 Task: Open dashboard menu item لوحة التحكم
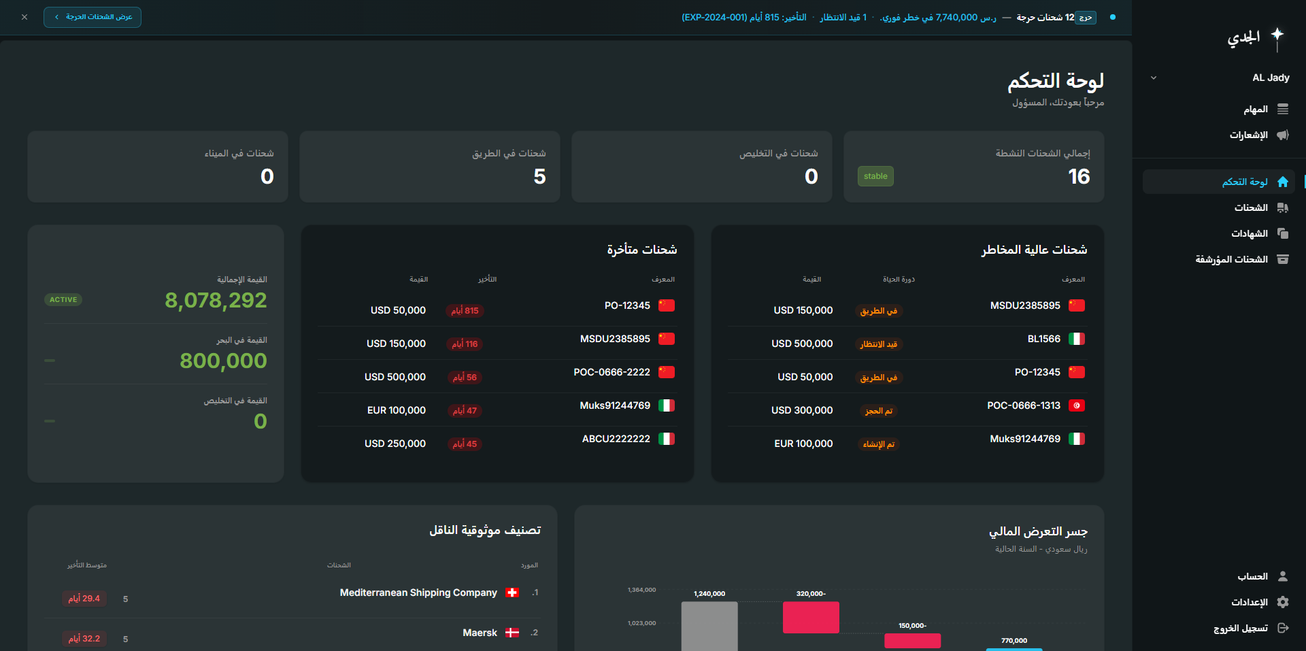click(x=1218, y=182)
